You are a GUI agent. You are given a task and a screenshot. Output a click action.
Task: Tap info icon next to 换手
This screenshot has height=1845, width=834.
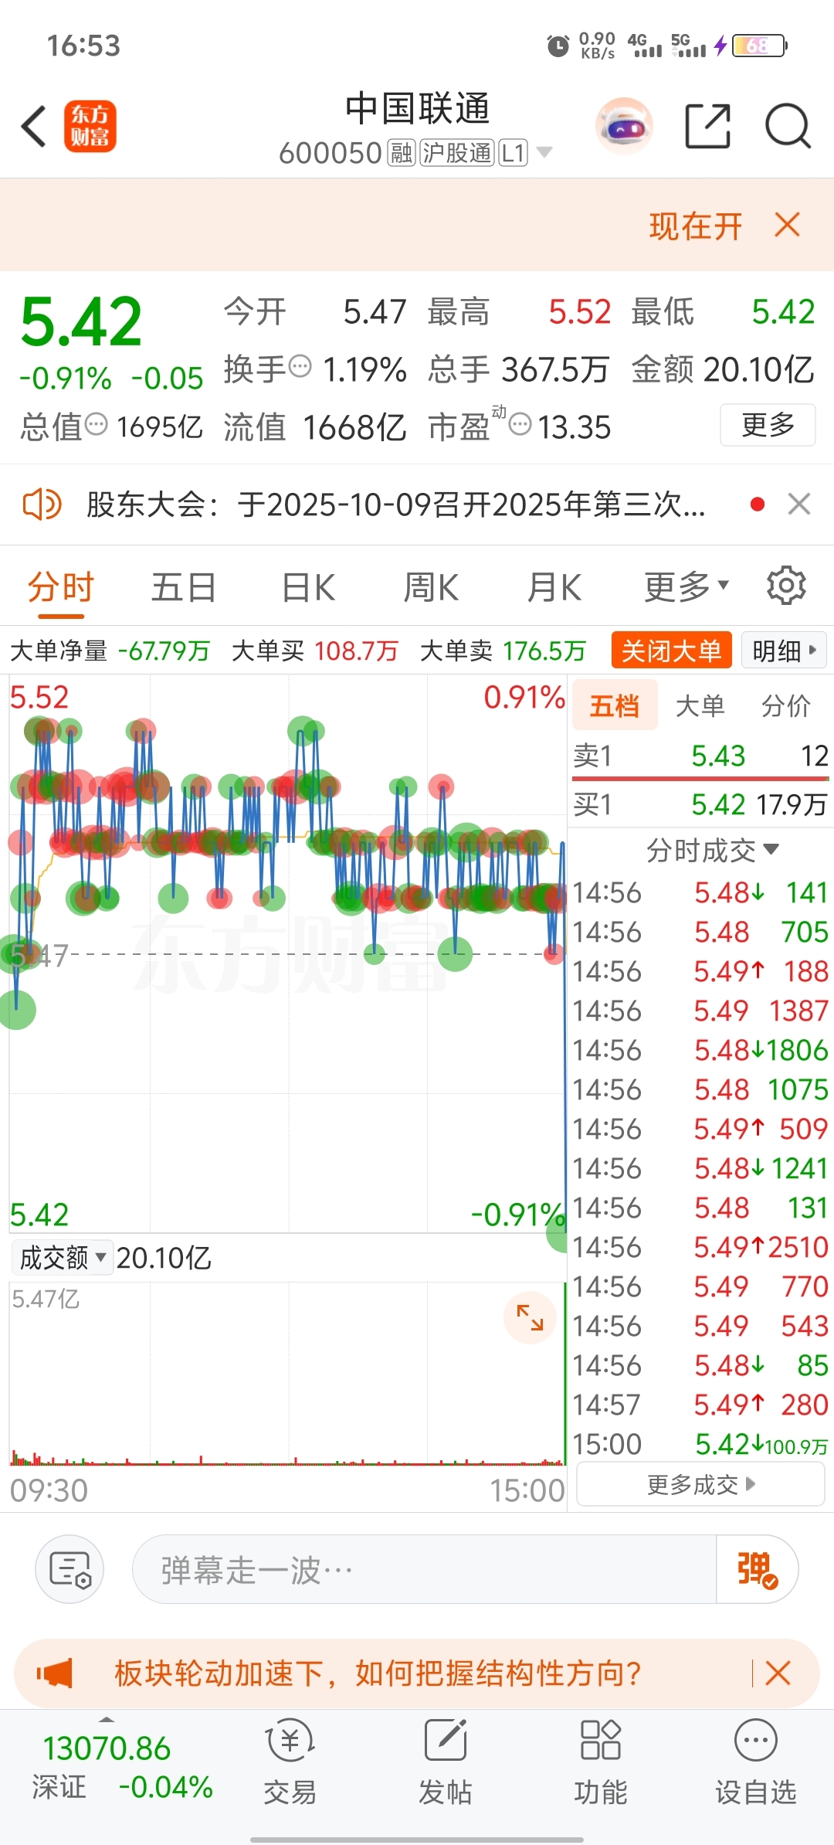[300, 365]
